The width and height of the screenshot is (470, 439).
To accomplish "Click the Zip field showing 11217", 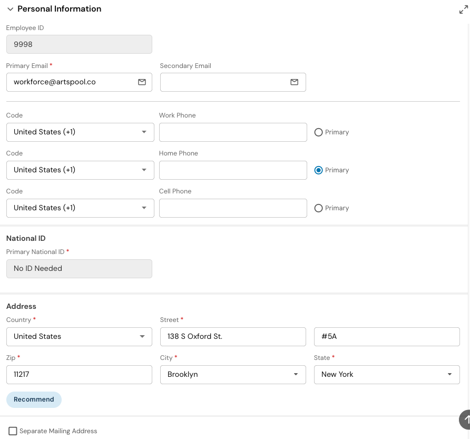I will 79,375.
